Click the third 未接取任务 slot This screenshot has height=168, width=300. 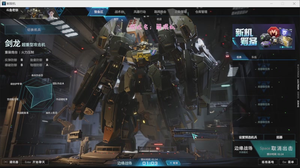(x=264, y=105)
